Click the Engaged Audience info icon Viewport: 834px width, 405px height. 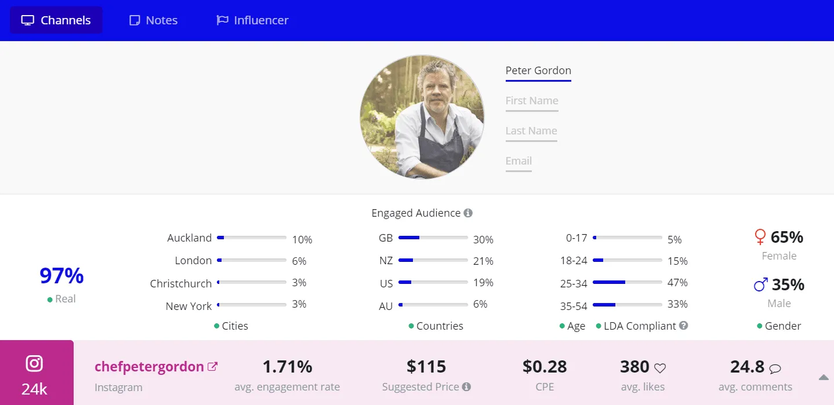point(468,213)
